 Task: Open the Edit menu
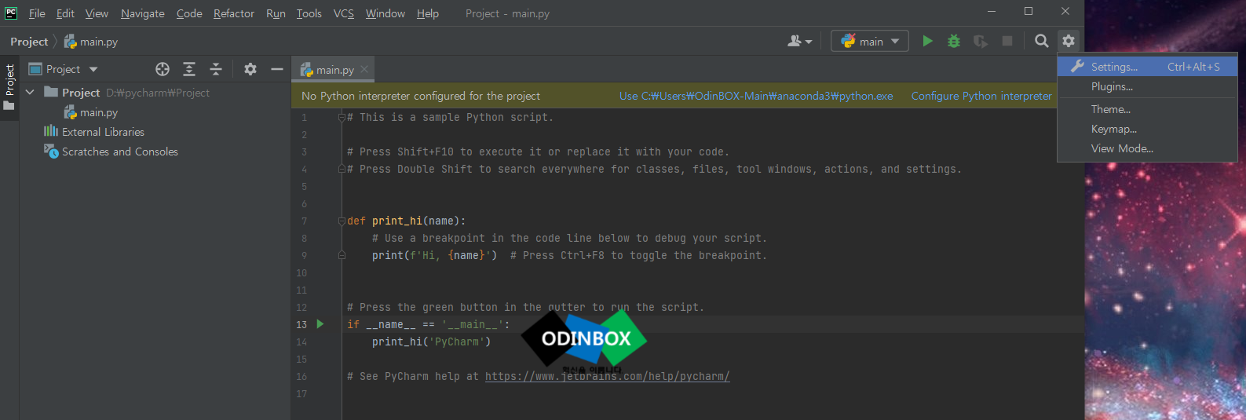tap(65, 13)
